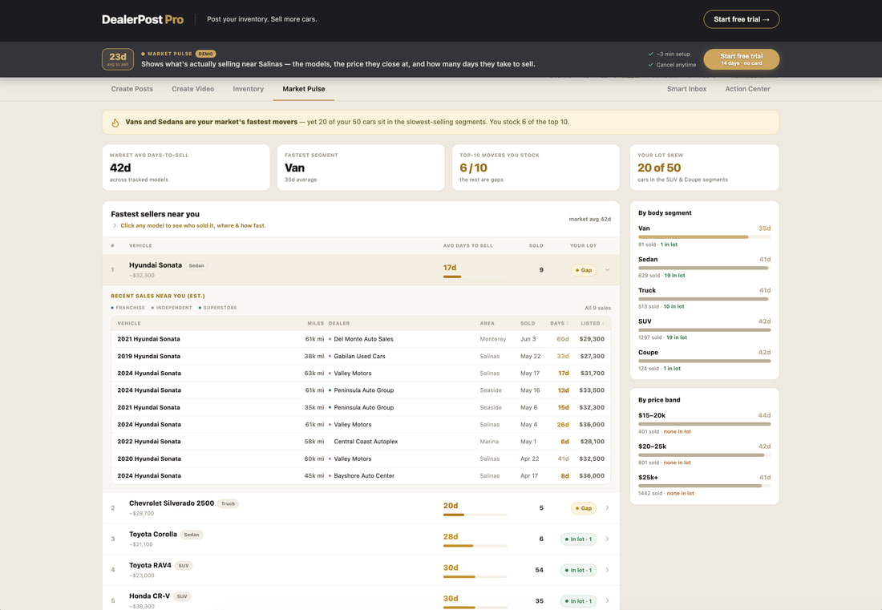Open the Create Video tab

point(193,89)
